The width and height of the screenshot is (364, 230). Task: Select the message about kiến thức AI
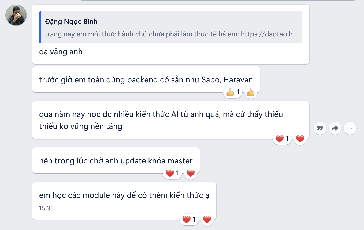[161, 120]
